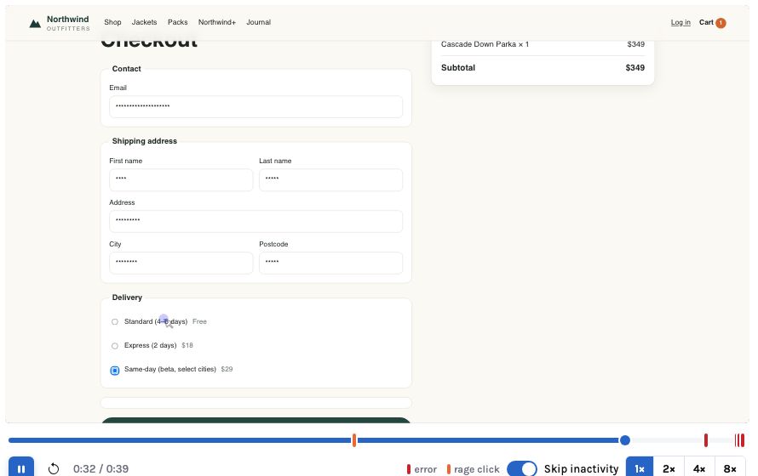Click the Log in link
The height and width of the screenshot is (476, 758).
(x=680, y=22)
